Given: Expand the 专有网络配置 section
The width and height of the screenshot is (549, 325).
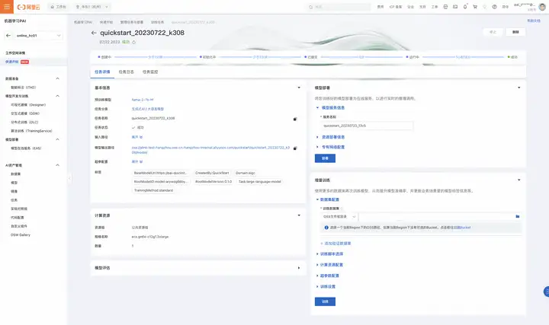Looking at the screenshot, I should coord(330,147).
